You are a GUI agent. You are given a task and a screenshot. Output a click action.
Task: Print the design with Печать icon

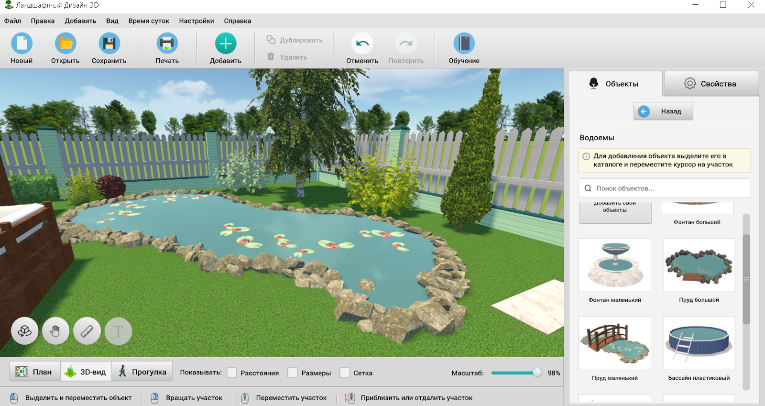pyautogui.click(x=167, y=44)
